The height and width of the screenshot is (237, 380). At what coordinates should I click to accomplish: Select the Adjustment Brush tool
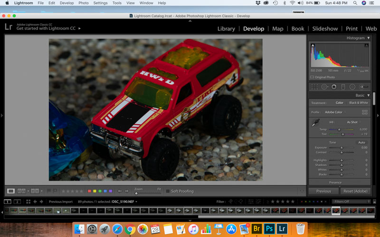[363, 87]
